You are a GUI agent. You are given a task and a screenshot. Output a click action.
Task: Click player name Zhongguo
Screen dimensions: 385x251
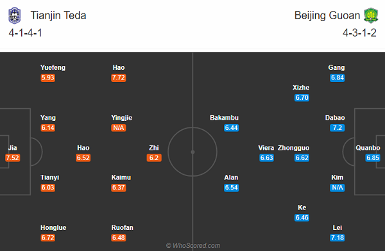[294, 148]
